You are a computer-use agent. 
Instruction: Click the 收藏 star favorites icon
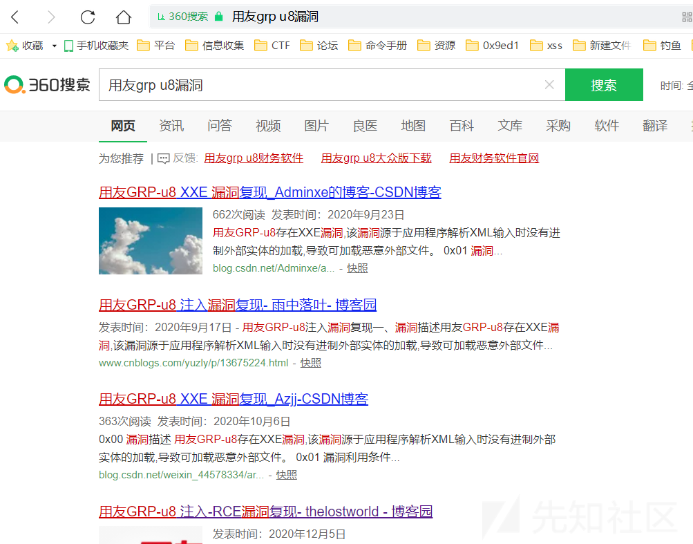12,46
